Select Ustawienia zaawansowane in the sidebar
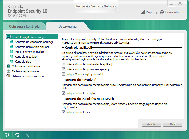Screen dimensions: 189x139 pyautogui.click(x=29, y=76)
